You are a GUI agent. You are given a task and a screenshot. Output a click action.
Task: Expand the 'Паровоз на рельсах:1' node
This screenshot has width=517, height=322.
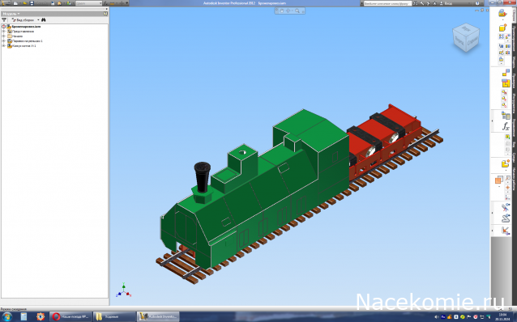(4, 41)
